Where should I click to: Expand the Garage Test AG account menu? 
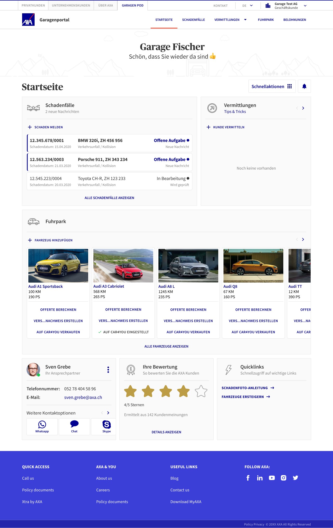click(x=305, y=6)
